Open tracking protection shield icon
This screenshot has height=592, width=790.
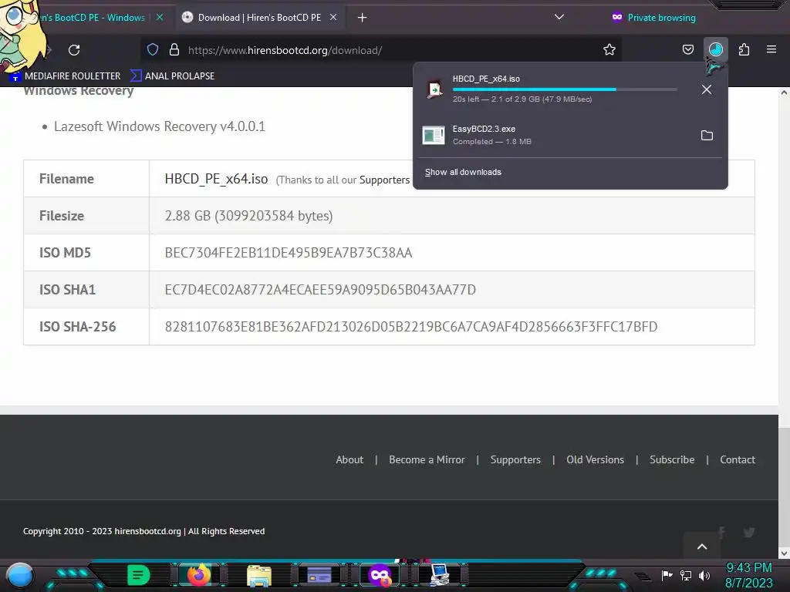[x=153, y=50]
